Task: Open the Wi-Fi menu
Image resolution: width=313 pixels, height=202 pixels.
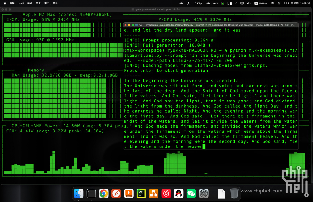Action: [272, 3]
